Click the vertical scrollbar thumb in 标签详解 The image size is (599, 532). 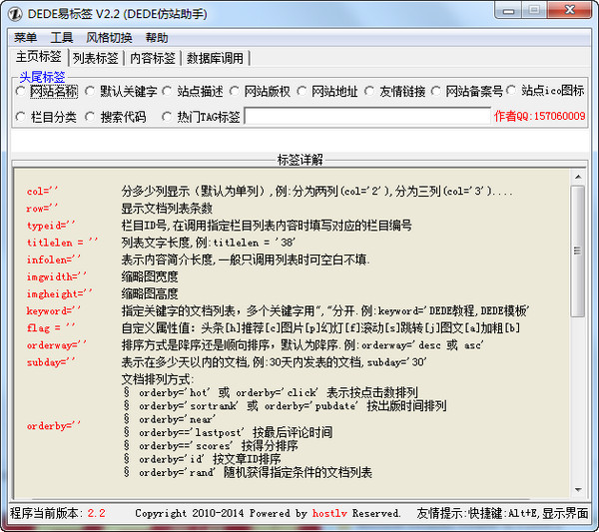pyautogui.click(x=578, y=251)
